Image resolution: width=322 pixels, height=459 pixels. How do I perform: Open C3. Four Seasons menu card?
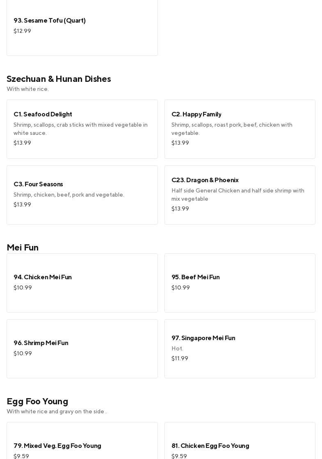[38, 184]
